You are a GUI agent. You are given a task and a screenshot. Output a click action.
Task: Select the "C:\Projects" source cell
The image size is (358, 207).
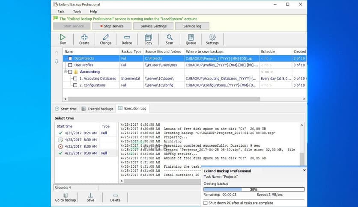(164, 58)
